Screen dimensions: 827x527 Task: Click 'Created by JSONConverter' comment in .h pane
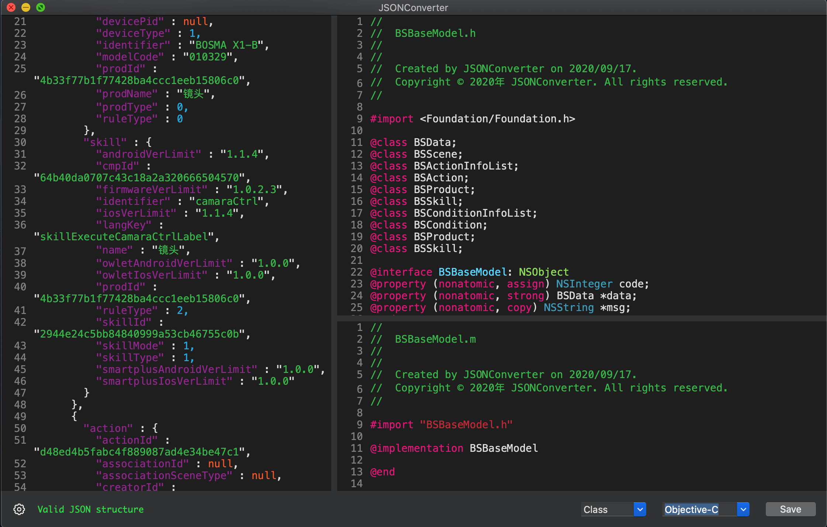click(x=504, y=69)
